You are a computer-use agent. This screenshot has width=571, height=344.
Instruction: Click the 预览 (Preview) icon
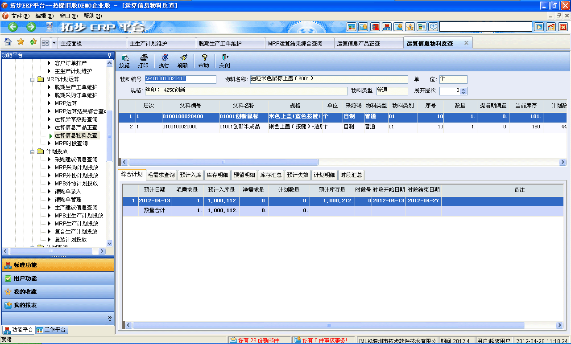tap(124, 60)
